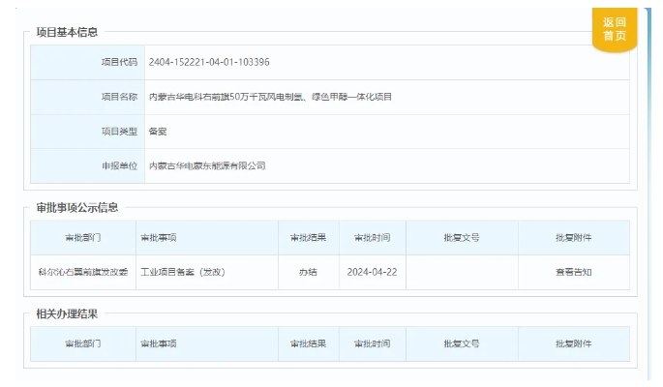Click the 工业项目备案（发改） cell

(183, 272)
